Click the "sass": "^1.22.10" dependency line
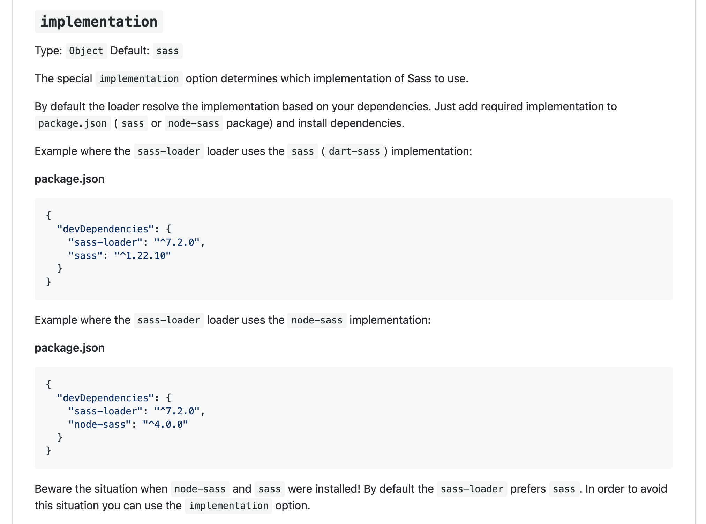The image size is (706, 524). (119, 256)
